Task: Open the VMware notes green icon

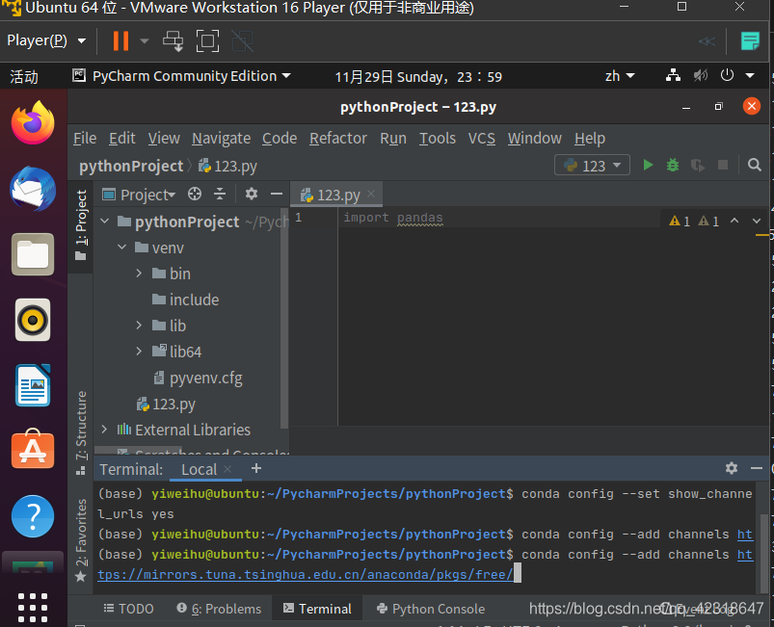Action: (x=750, y=41)
